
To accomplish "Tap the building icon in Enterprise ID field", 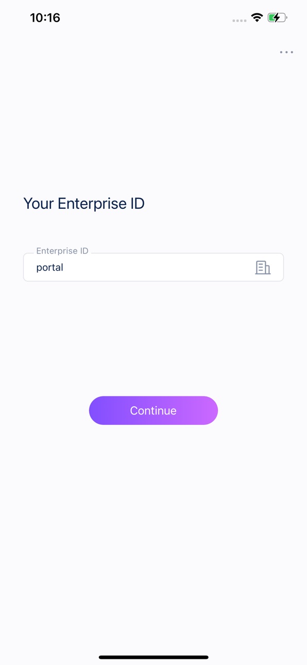I will pyautogui.click(x=263, y=267).
